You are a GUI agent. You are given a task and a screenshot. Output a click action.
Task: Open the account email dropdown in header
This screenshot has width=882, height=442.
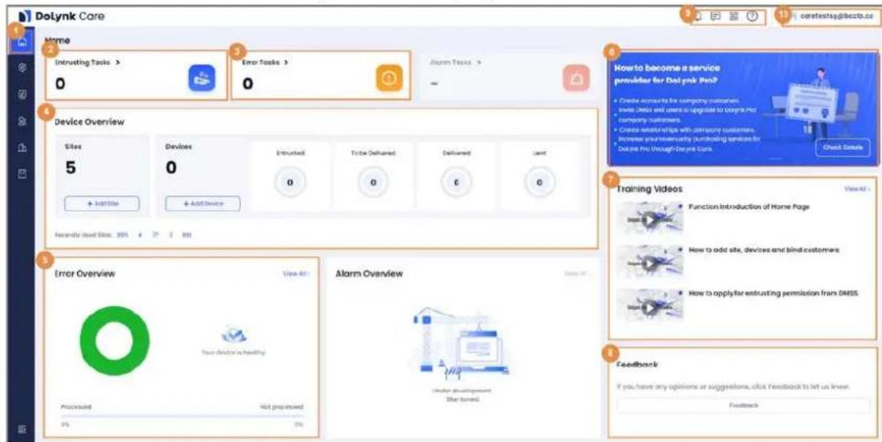point(832,17)
